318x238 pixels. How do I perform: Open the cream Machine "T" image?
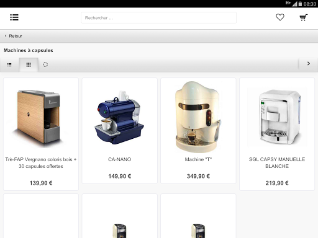click(x=198, y=117)
